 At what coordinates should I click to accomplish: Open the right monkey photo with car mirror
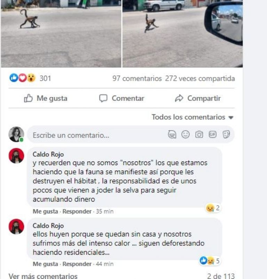pyautogui.click(x=183, y=34)
